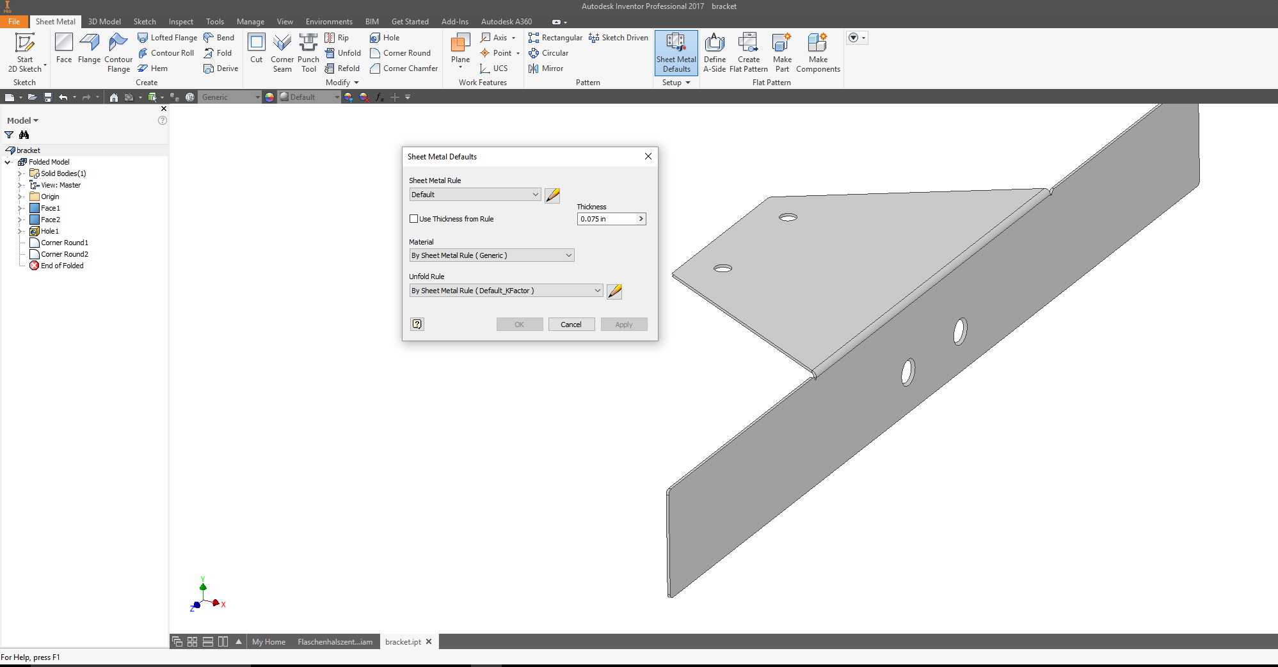Screen dimensions: 1278x667
Task: Select the Corner Chamfer tool
Action: point(404,68)
